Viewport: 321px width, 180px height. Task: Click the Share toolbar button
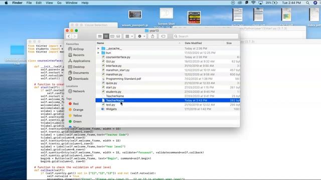point(152,36)
